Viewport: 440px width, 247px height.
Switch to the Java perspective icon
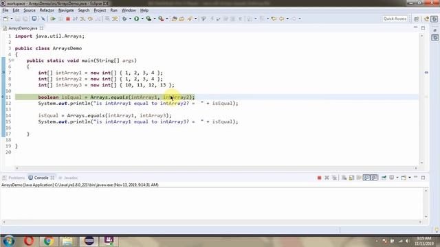coord(426,19)
